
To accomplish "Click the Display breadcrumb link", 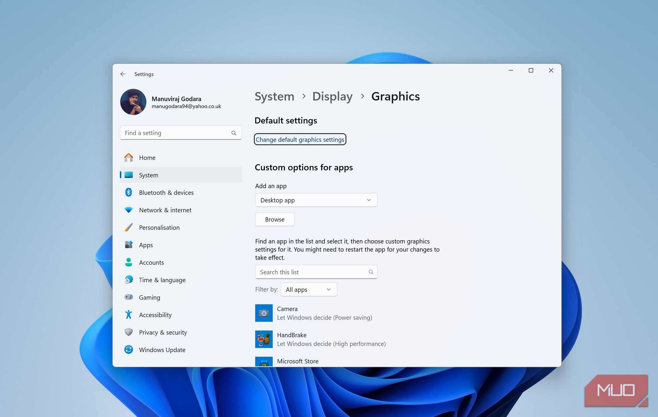I will (332, 96).
